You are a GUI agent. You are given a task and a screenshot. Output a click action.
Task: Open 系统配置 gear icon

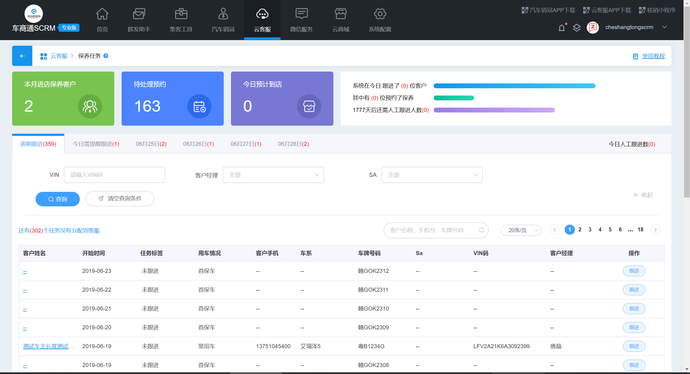(380, 14)
